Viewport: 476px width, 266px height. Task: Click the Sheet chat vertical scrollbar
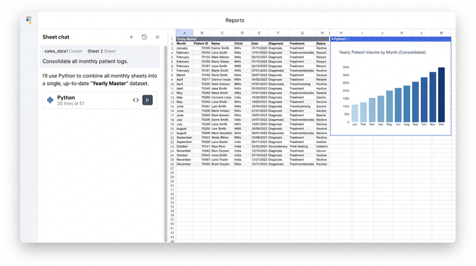click(166, 144)
